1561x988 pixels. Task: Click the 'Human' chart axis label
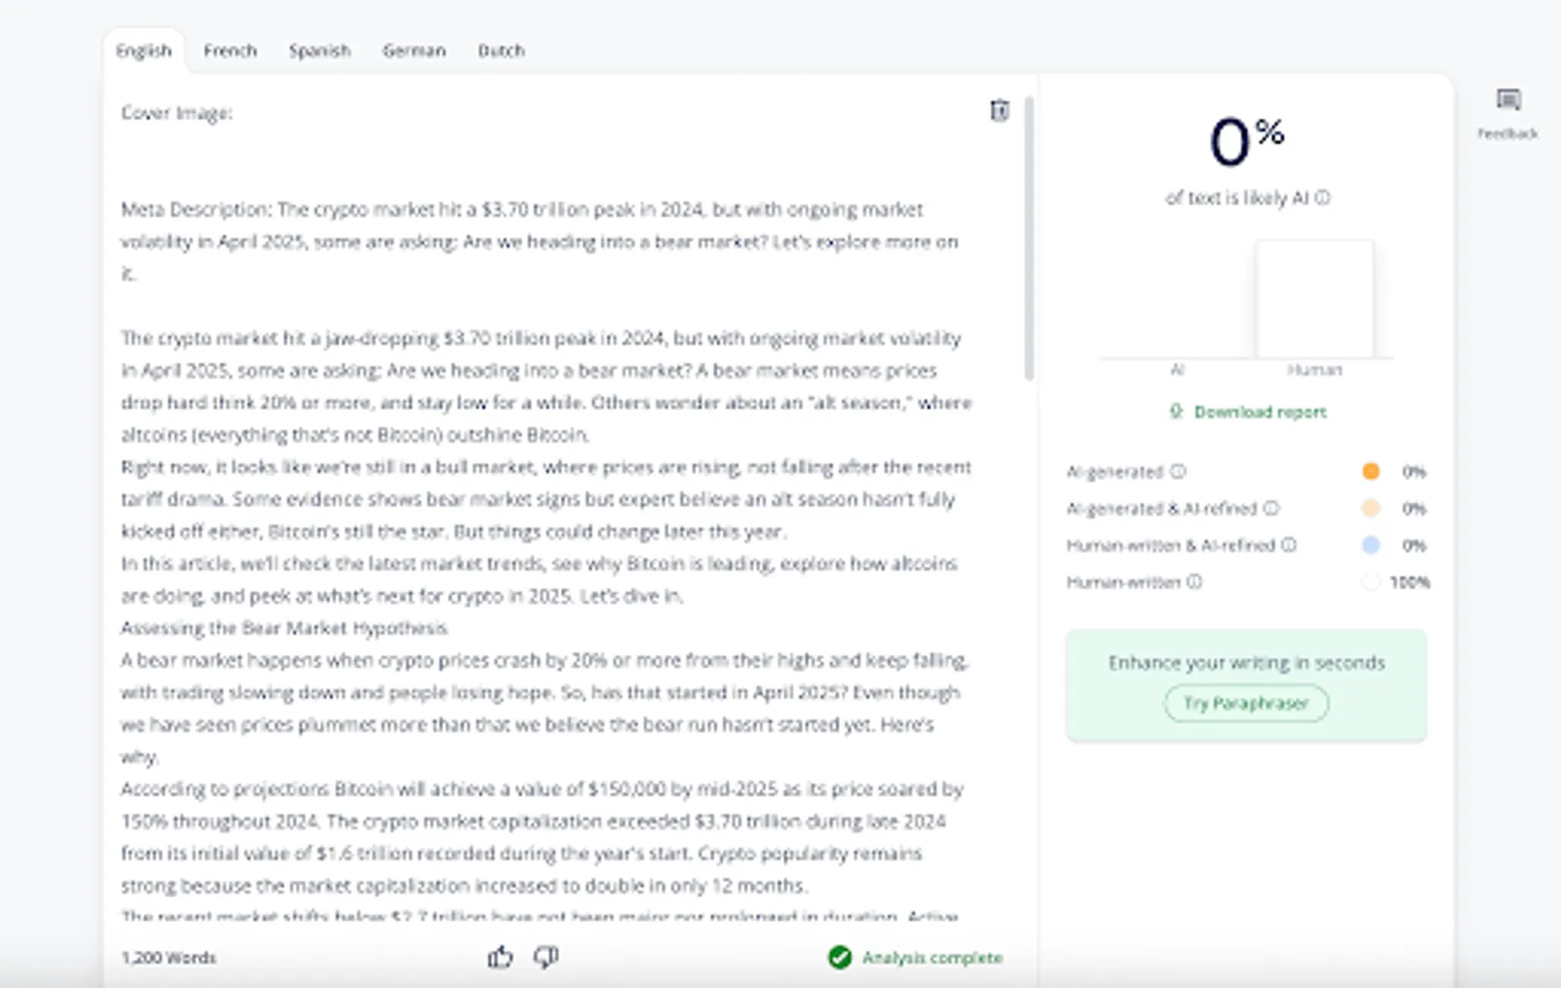(x=1314, y=370)
